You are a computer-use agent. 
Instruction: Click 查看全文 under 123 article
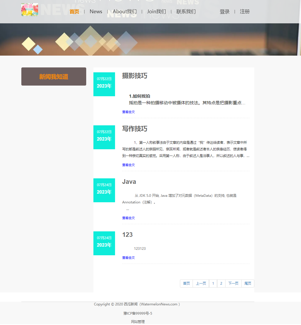coord(128,258)
